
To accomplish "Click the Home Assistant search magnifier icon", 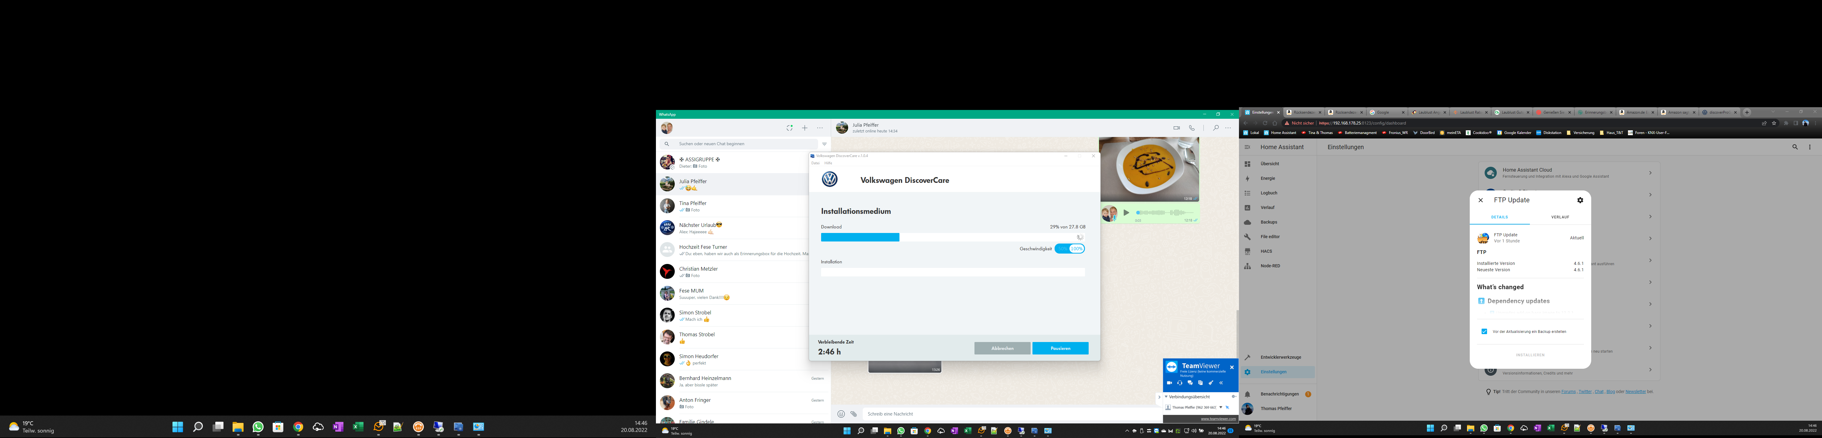I will tap(1794, 147).
